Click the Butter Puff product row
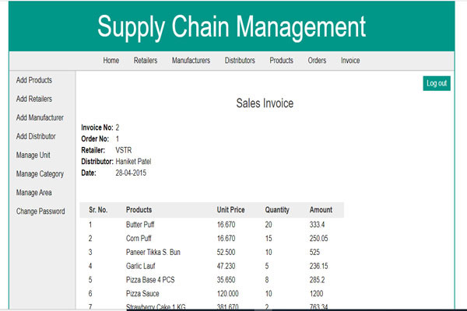Viewport: 467px width, 311px height. point(141,224)
